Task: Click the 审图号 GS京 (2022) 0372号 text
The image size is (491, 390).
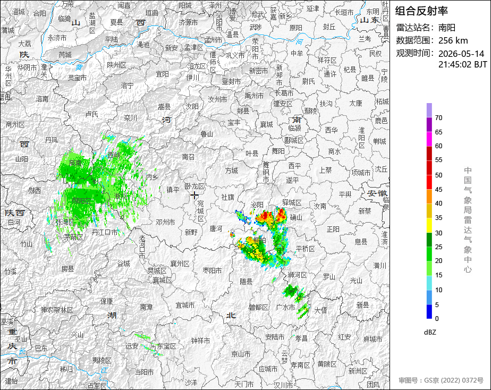Action: [x=441, y=380]
